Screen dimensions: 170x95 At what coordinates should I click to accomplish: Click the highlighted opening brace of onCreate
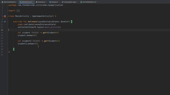pos(71,22)
